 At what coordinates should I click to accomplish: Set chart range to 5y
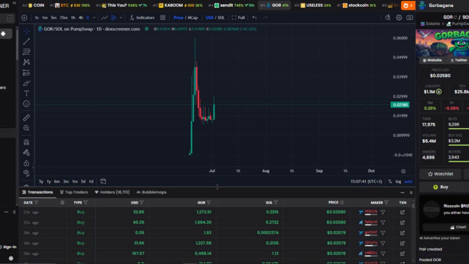pos(41,182)
